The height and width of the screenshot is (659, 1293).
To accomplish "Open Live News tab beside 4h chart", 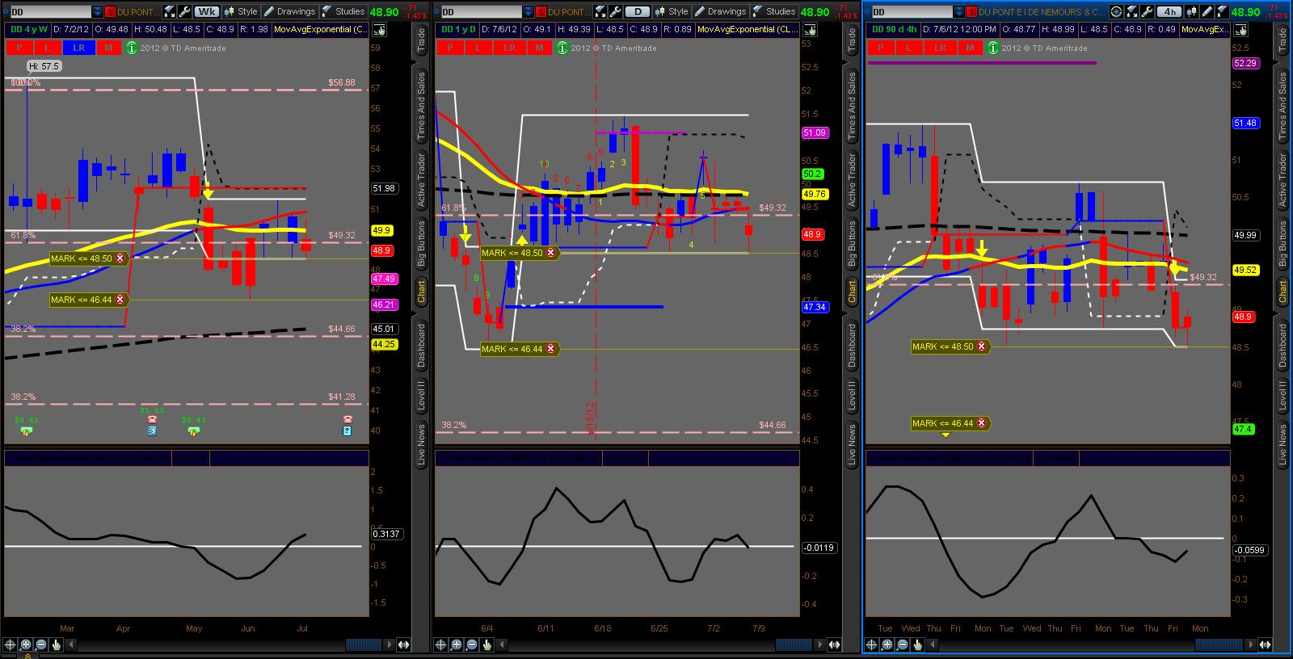I will (x=1282, y=443).
